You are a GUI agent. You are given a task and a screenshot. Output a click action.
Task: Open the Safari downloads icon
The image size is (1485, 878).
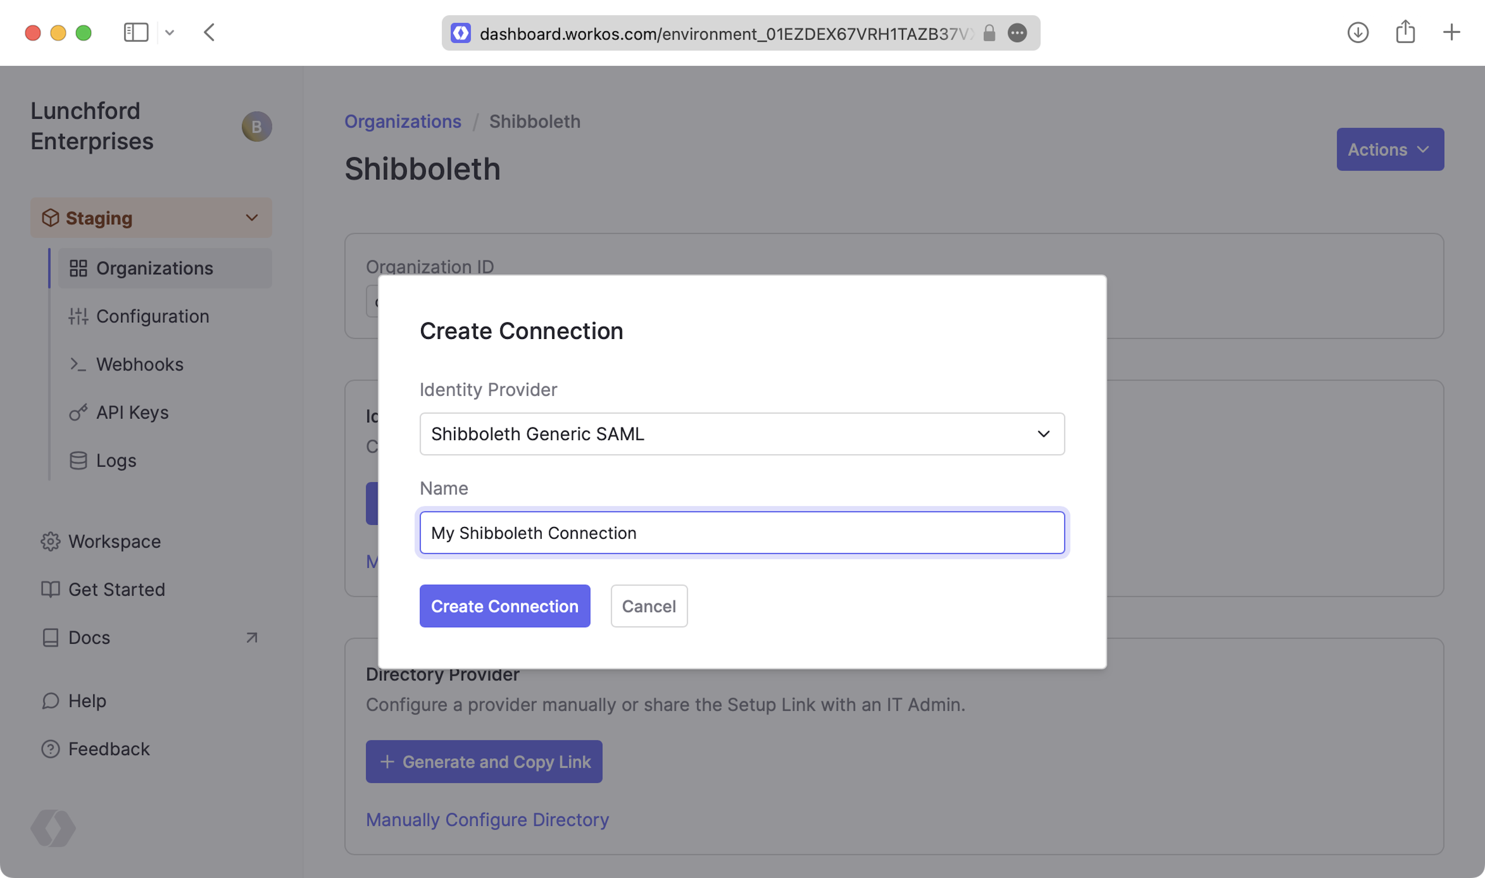1358,32
